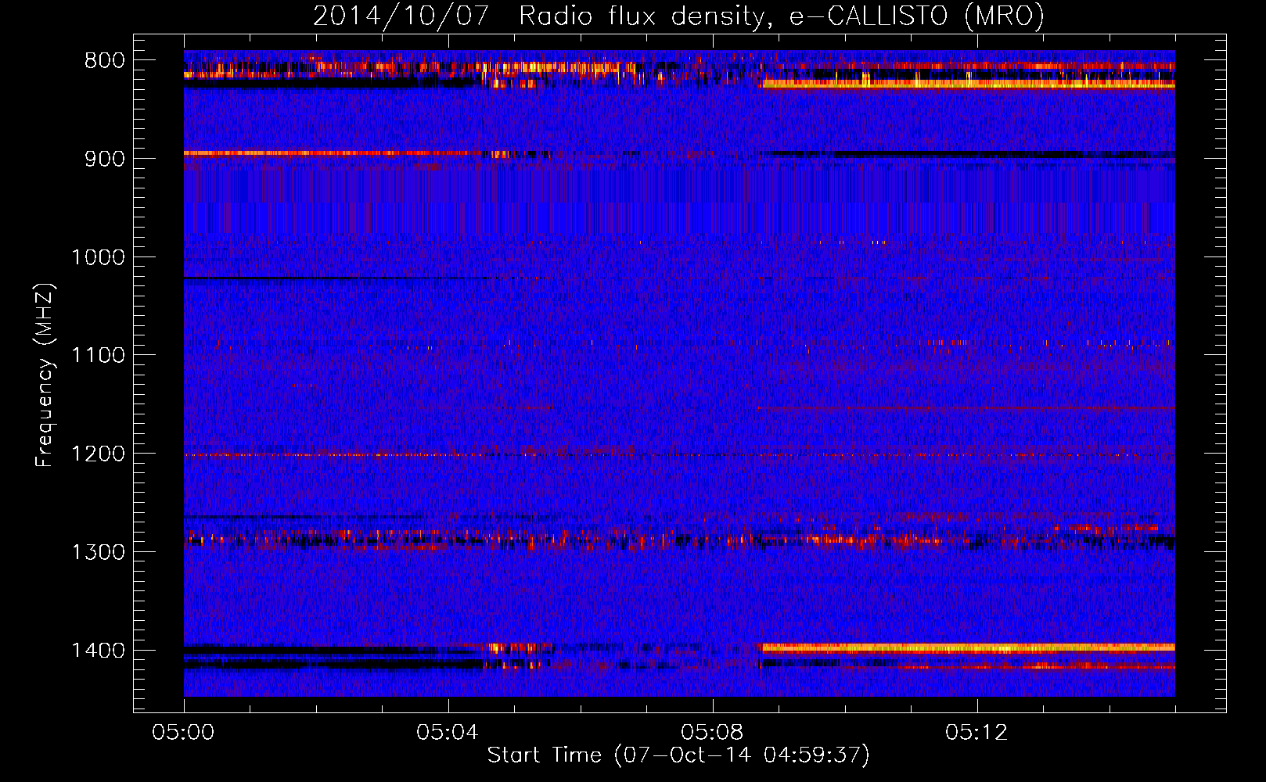Click the "800" frequency tick label
The height and width of the screenshot is (782, 1266).
point(105,61)
